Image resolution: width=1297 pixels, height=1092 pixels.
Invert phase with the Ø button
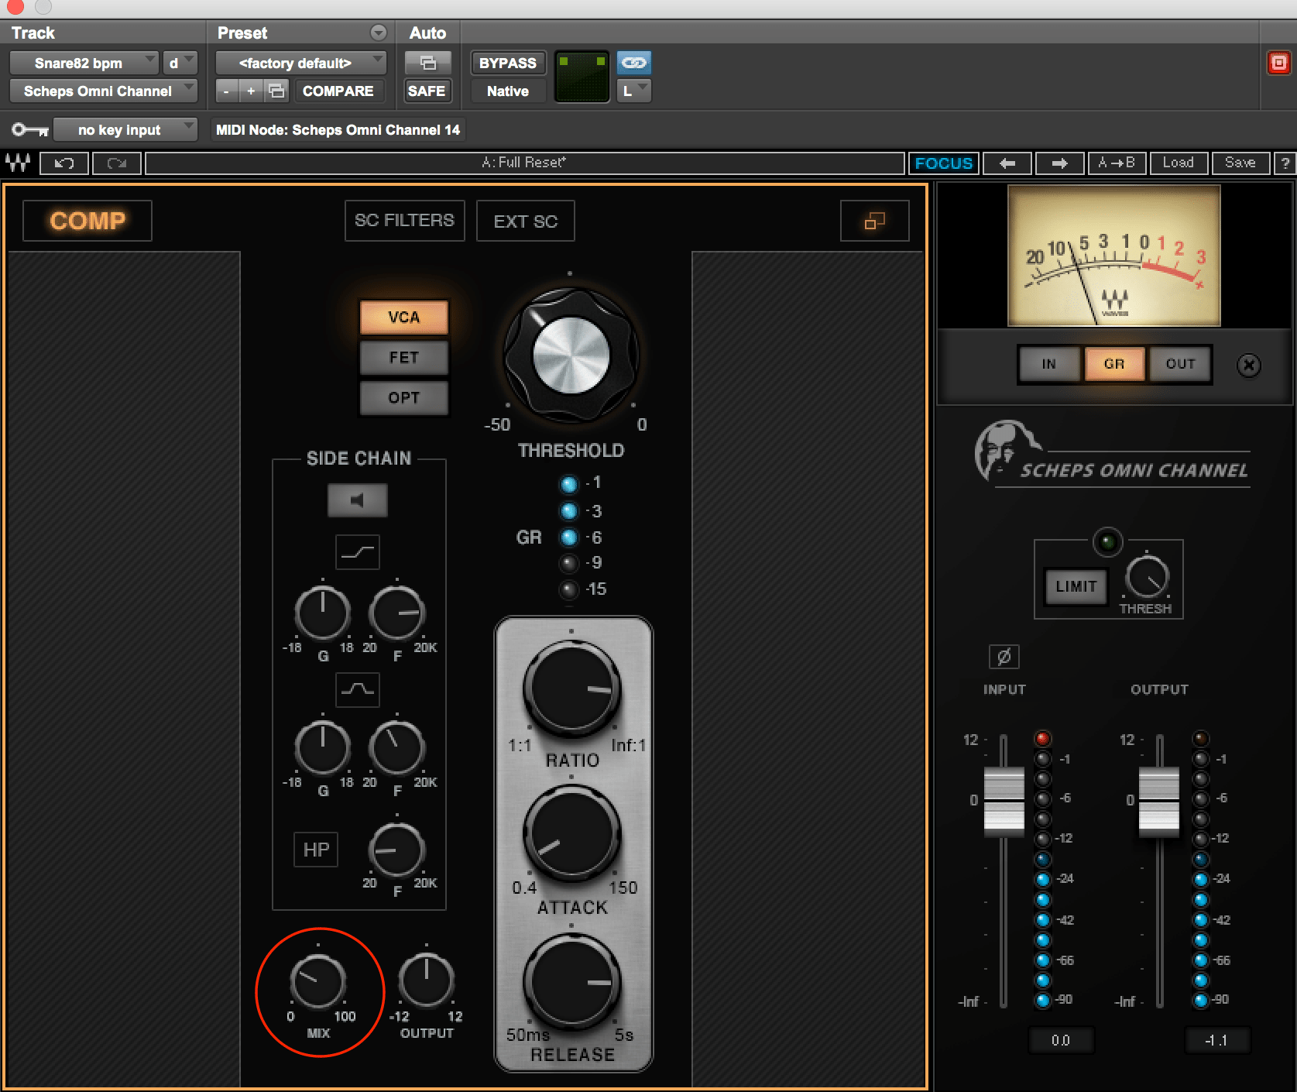click(x=1004, y=657)
